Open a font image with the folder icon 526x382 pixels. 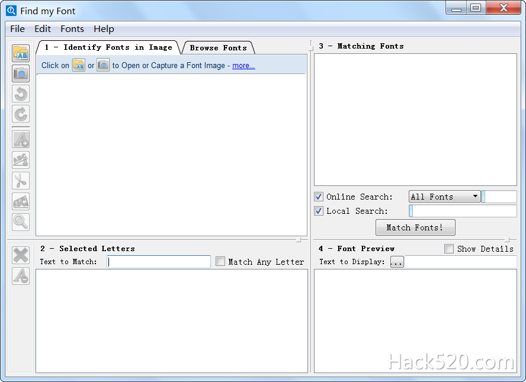tap(21, 53)
